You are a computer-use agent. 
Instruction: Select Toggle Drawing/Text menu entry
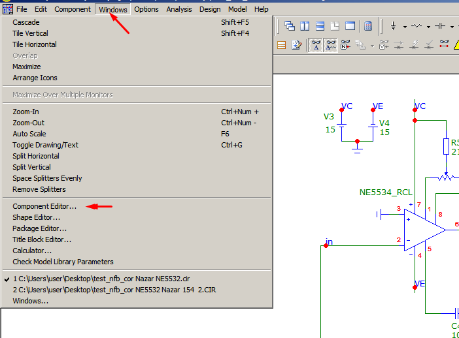(x=137, y=145)
